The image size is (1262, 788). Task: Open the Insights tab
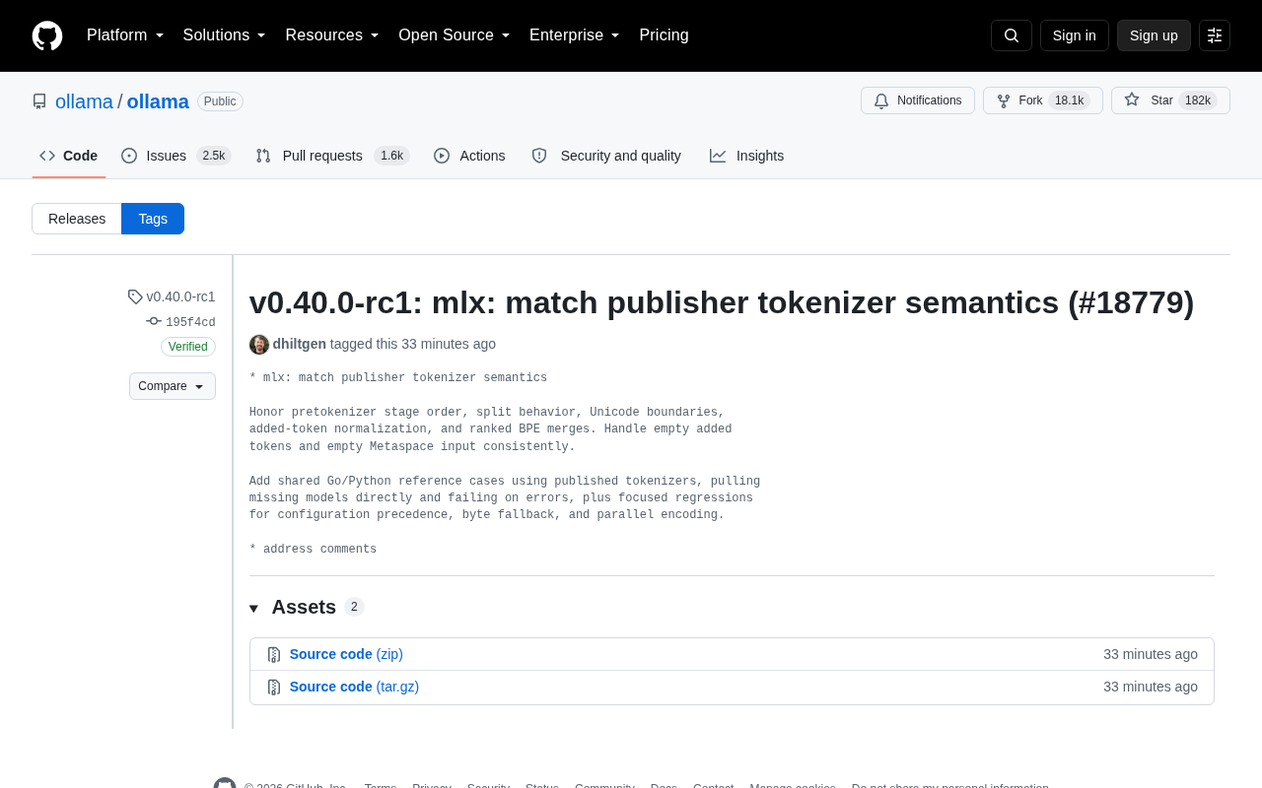pos(747,156)
